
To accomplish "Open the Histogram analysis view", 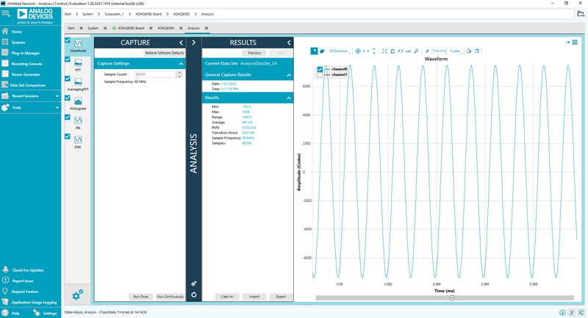I will (x=77, y=102).
